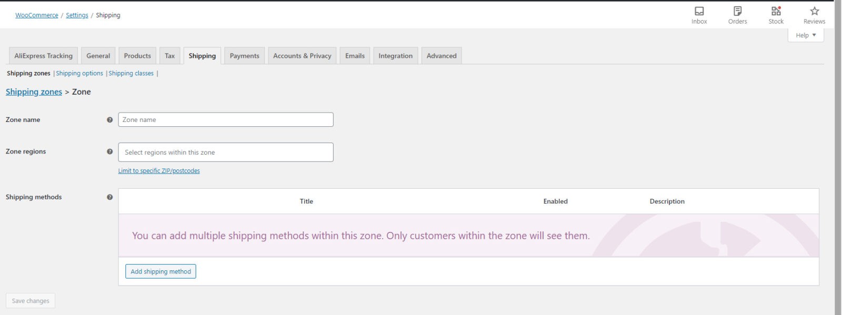This screenshot has width=842, height=315.
Task: Open the Advanced tab
Action: (x=442, y=56)
